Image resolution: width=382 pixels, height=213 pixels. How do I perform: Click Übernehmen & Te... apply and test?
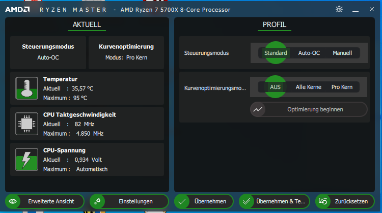point(275,201)
